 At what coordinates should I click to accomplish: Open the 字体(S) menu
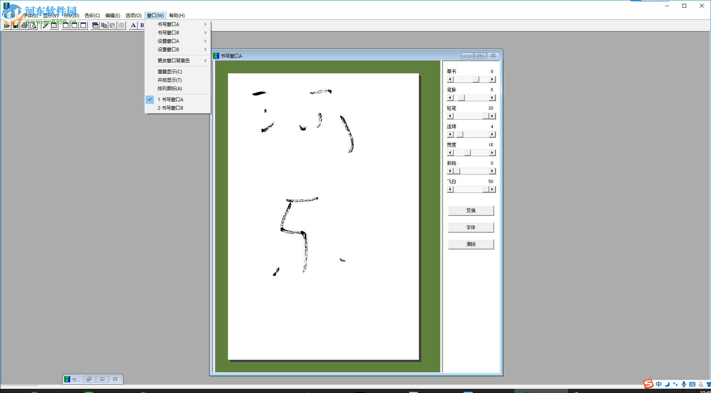coord(30,16)
